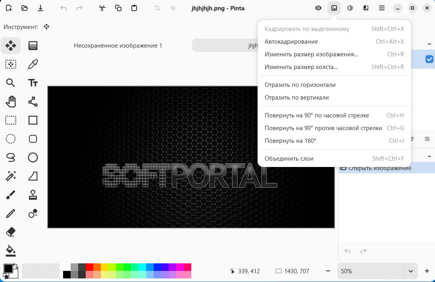Viewport: 435px width, 282px height.
Task: Select Открыть изображение history entry
Action: 387,168
